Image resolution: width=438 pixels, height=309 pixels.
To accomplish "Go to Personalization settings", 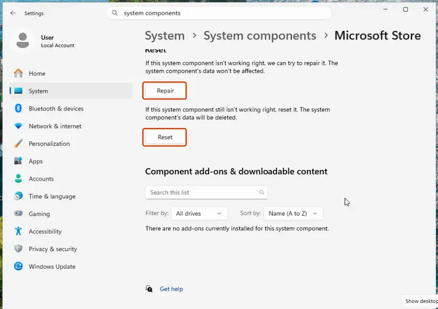I will (x=49, y=143).
